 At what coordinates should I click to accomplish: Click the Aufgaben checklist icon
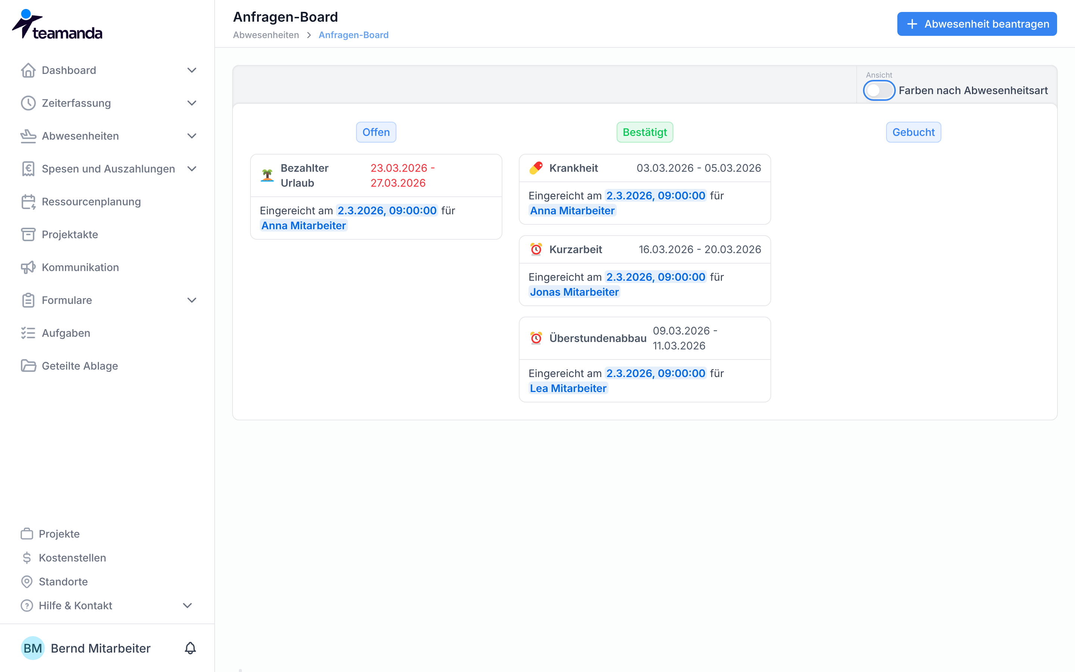pos(28,333)
